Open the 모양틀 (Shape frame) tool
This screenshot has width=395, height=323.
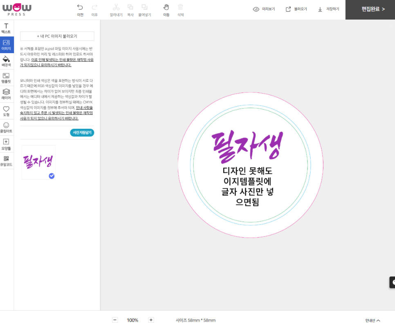[x=6, y=144]
